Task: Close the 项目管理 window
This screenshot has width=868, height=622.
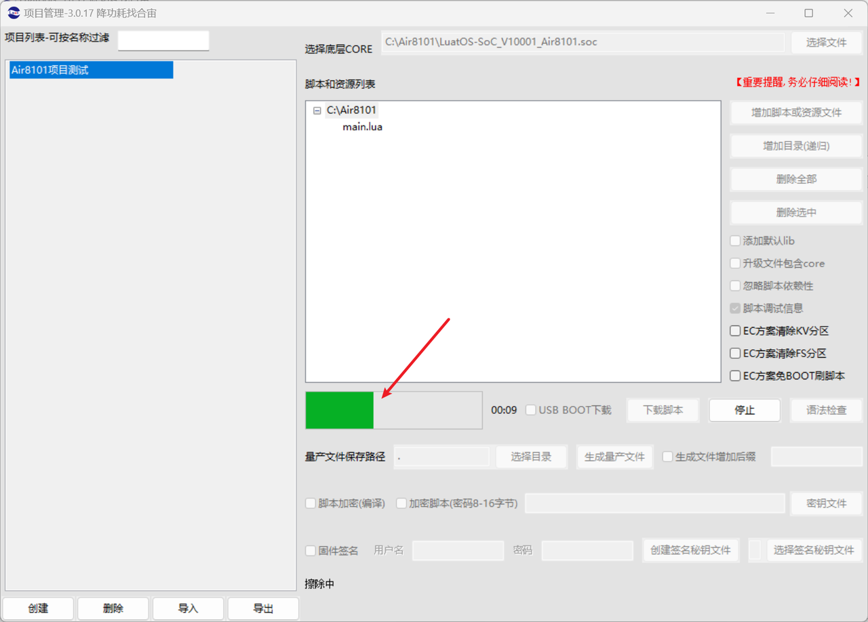Action: pyautogui.click(x=848, y=13)
